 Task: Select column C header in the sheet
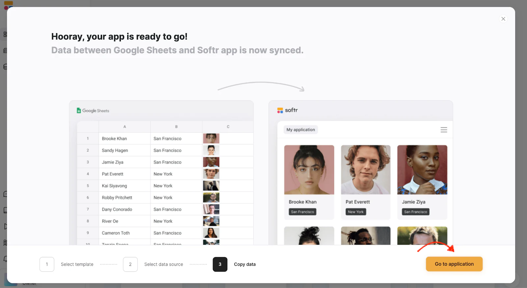point(228,127)
